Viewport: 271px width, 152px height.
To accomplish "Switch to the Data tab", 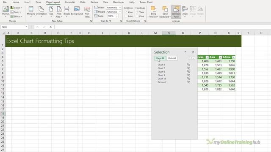I will pyautogui.click(x=83, y=2).
